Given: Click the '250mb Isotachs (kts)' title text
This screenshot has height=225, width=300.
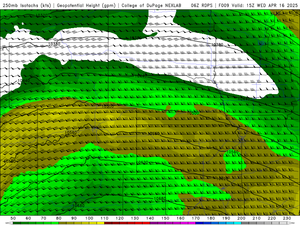Looking at the screenshot, I should 27,6.
